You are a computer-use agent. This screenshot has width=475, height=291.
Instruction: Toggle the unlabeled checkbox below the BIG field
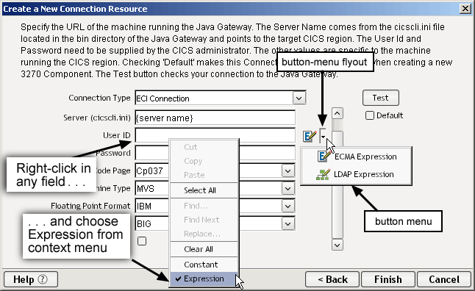point(142,241)
